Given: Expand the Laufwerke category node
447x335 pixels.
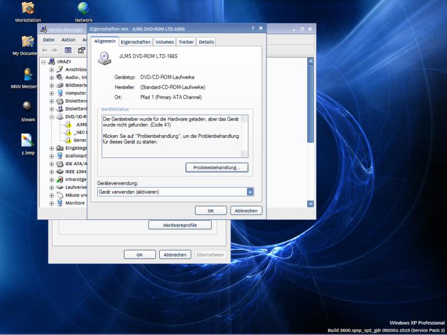Looking at the screenshot, I should tap(51, 188).
